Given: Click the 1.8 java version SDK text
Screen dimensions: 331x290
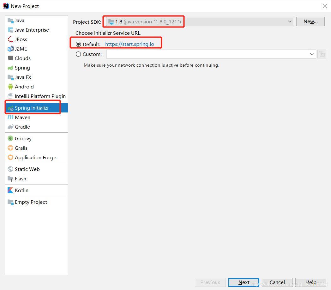Looking at the screenshot, I should pyautogui.click(x=148, y=21).
